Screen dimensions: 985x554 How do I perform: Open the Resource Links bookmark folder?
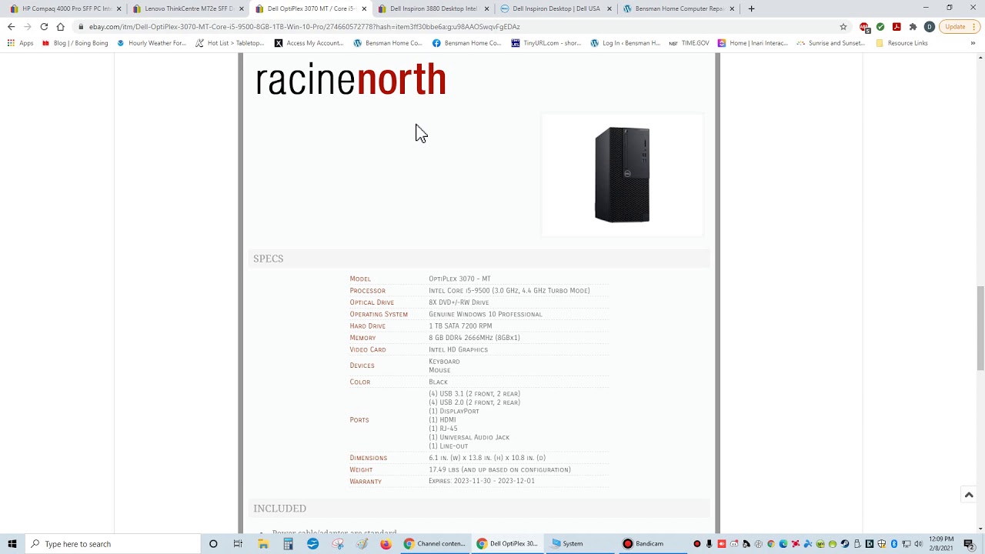[902, 43]
